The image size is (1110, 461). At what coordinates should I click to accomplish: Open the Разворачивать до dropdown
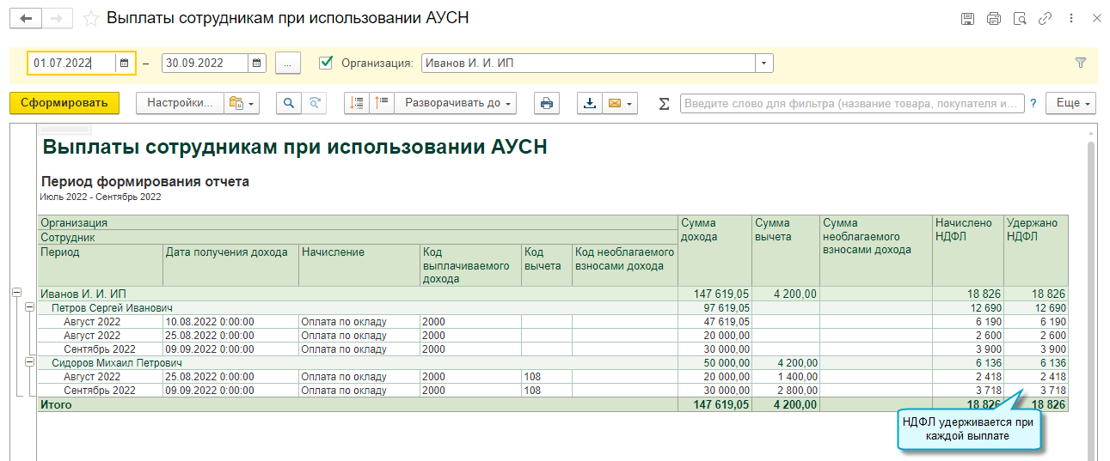(x=456, y=103)
